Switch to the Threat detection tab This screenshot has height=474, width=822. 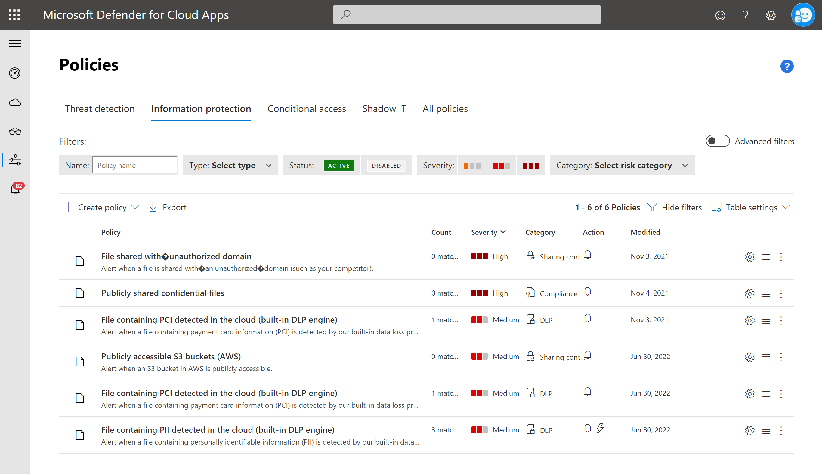100,108
